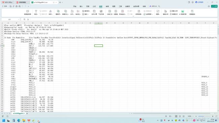Click the Duplicates (重复项) icon
The image size is (219, 123).
pos(58,11)
